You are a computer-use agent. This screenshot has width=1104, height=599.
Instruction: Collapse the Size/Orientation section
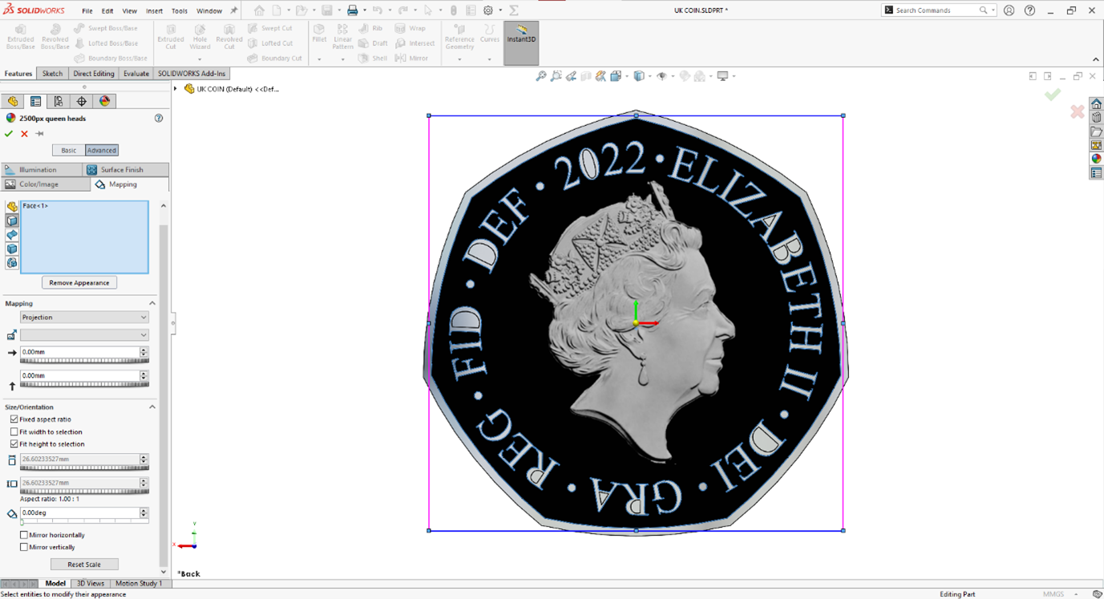tap(152, 407)
